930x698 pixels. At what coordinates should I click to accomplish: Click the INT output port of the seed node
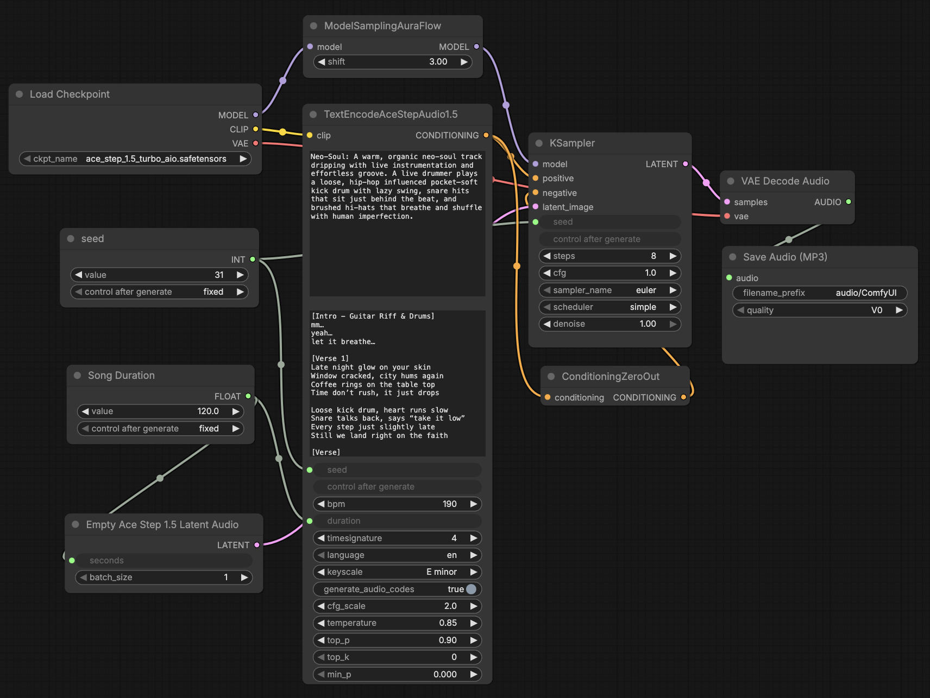[252, 259]
